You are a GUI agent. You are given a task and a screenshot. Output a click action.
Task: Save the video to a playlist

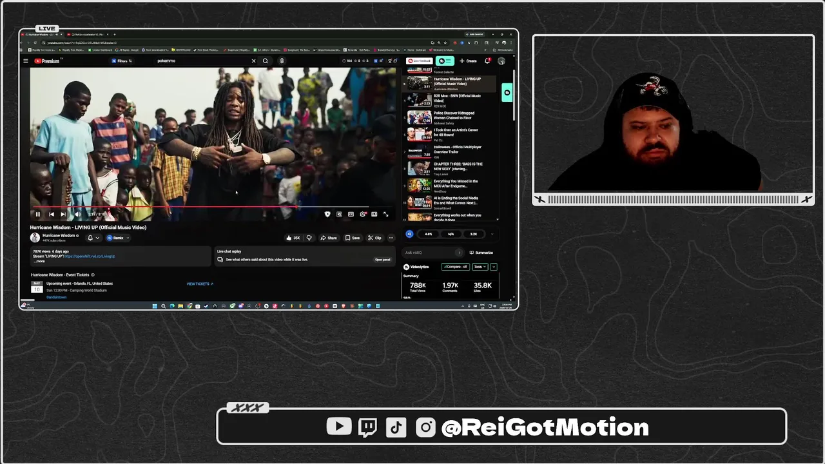[x=353, y=238]
